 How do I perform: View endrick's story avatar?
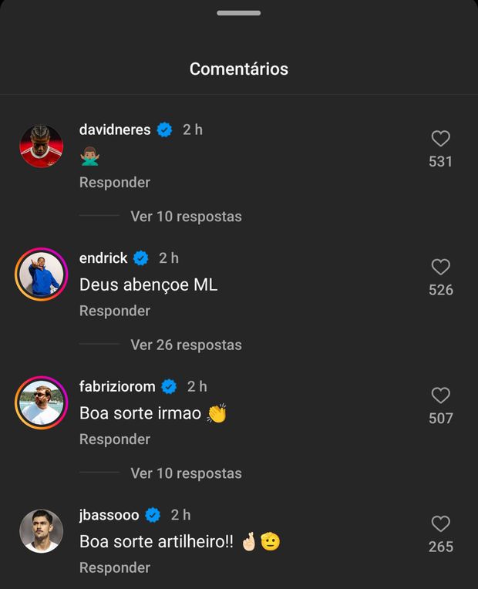(41, 274)
